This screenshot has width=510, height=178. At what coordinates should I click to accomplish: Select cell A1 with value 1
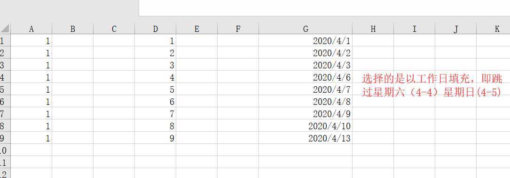click(x=31, y=41)
